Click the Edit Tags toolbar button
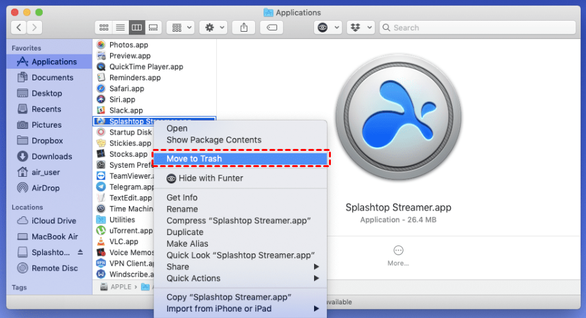This screenshot has height=318, width=586. point(272,28)
